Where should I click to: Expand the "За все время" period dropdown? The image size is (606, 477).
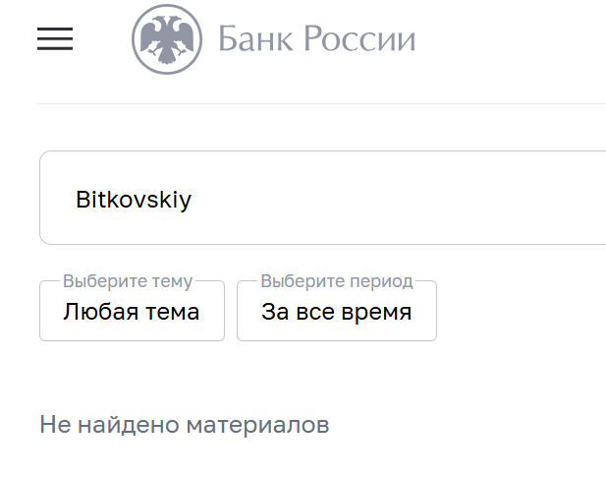point(336,313)
